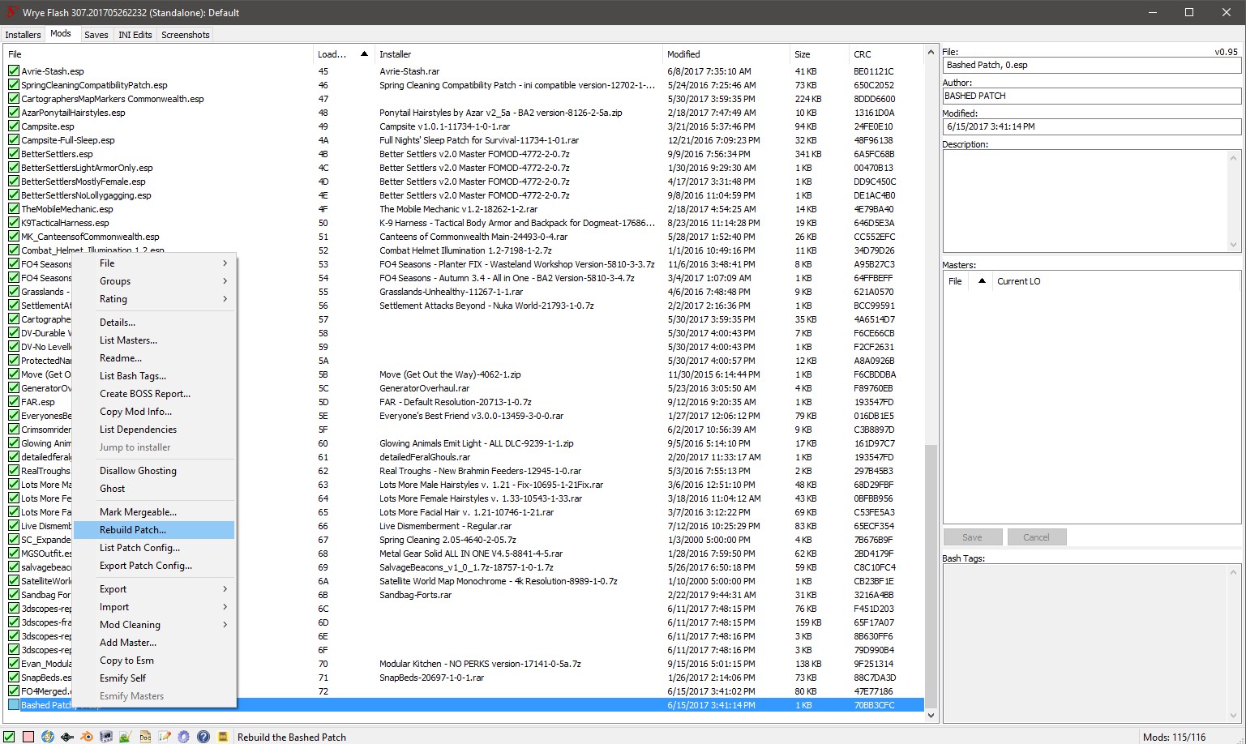Switch to the Installers tab
Image resolution: width=1246 pixels, height=744 pixels.
(23, 35)
